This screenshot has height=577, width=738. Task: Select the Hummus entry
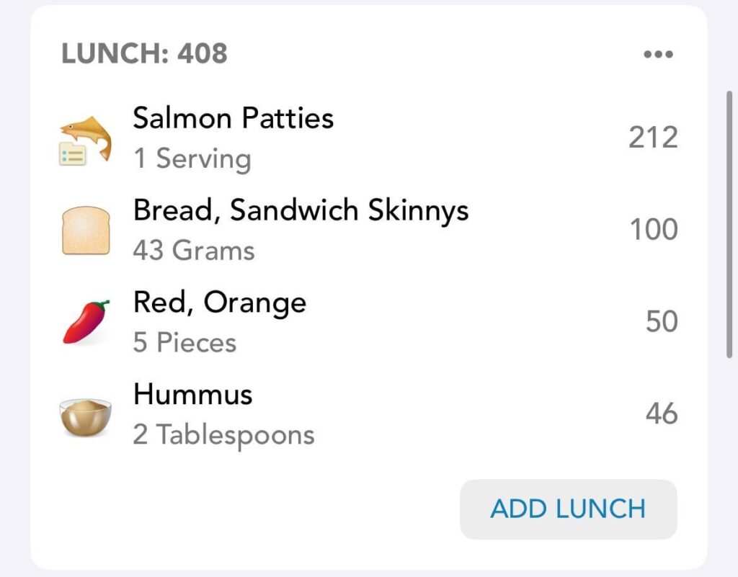pyautogui.click(x=192, y=394)
